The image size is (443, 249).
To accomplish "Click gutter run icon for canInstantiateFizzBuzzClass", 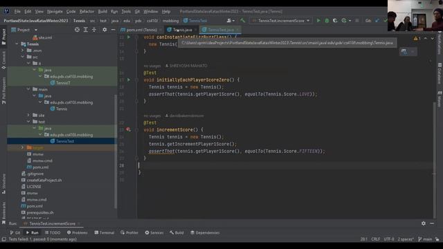I will click(129, 37).
